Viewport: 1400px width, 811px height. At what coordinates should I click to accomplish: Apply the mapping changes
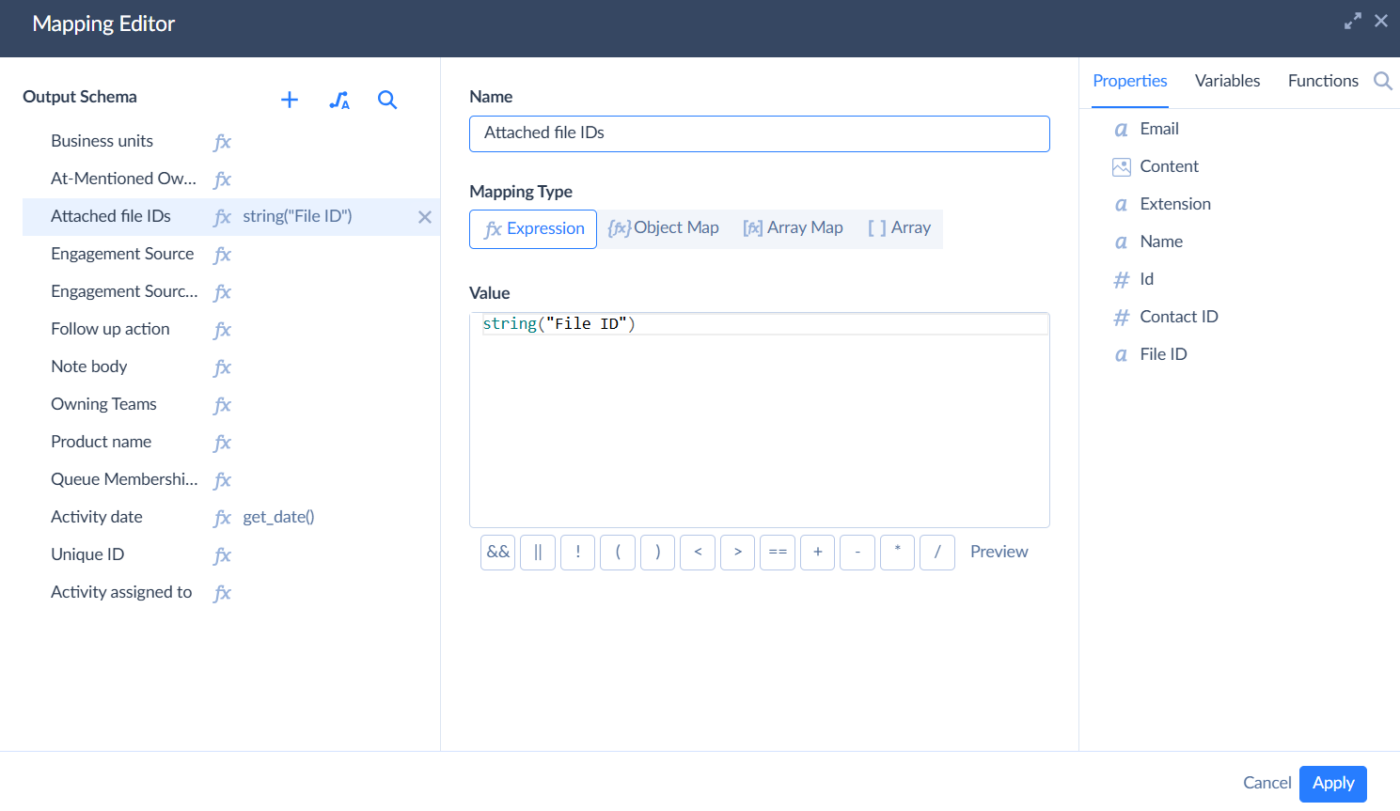(x=1332, y=784)
